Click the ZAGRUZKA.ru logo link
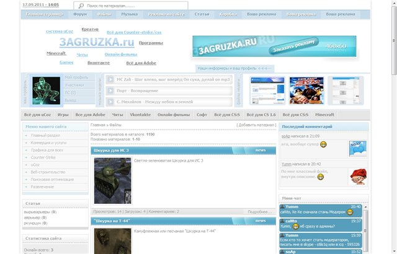The image size is (397, 254). 97,42
